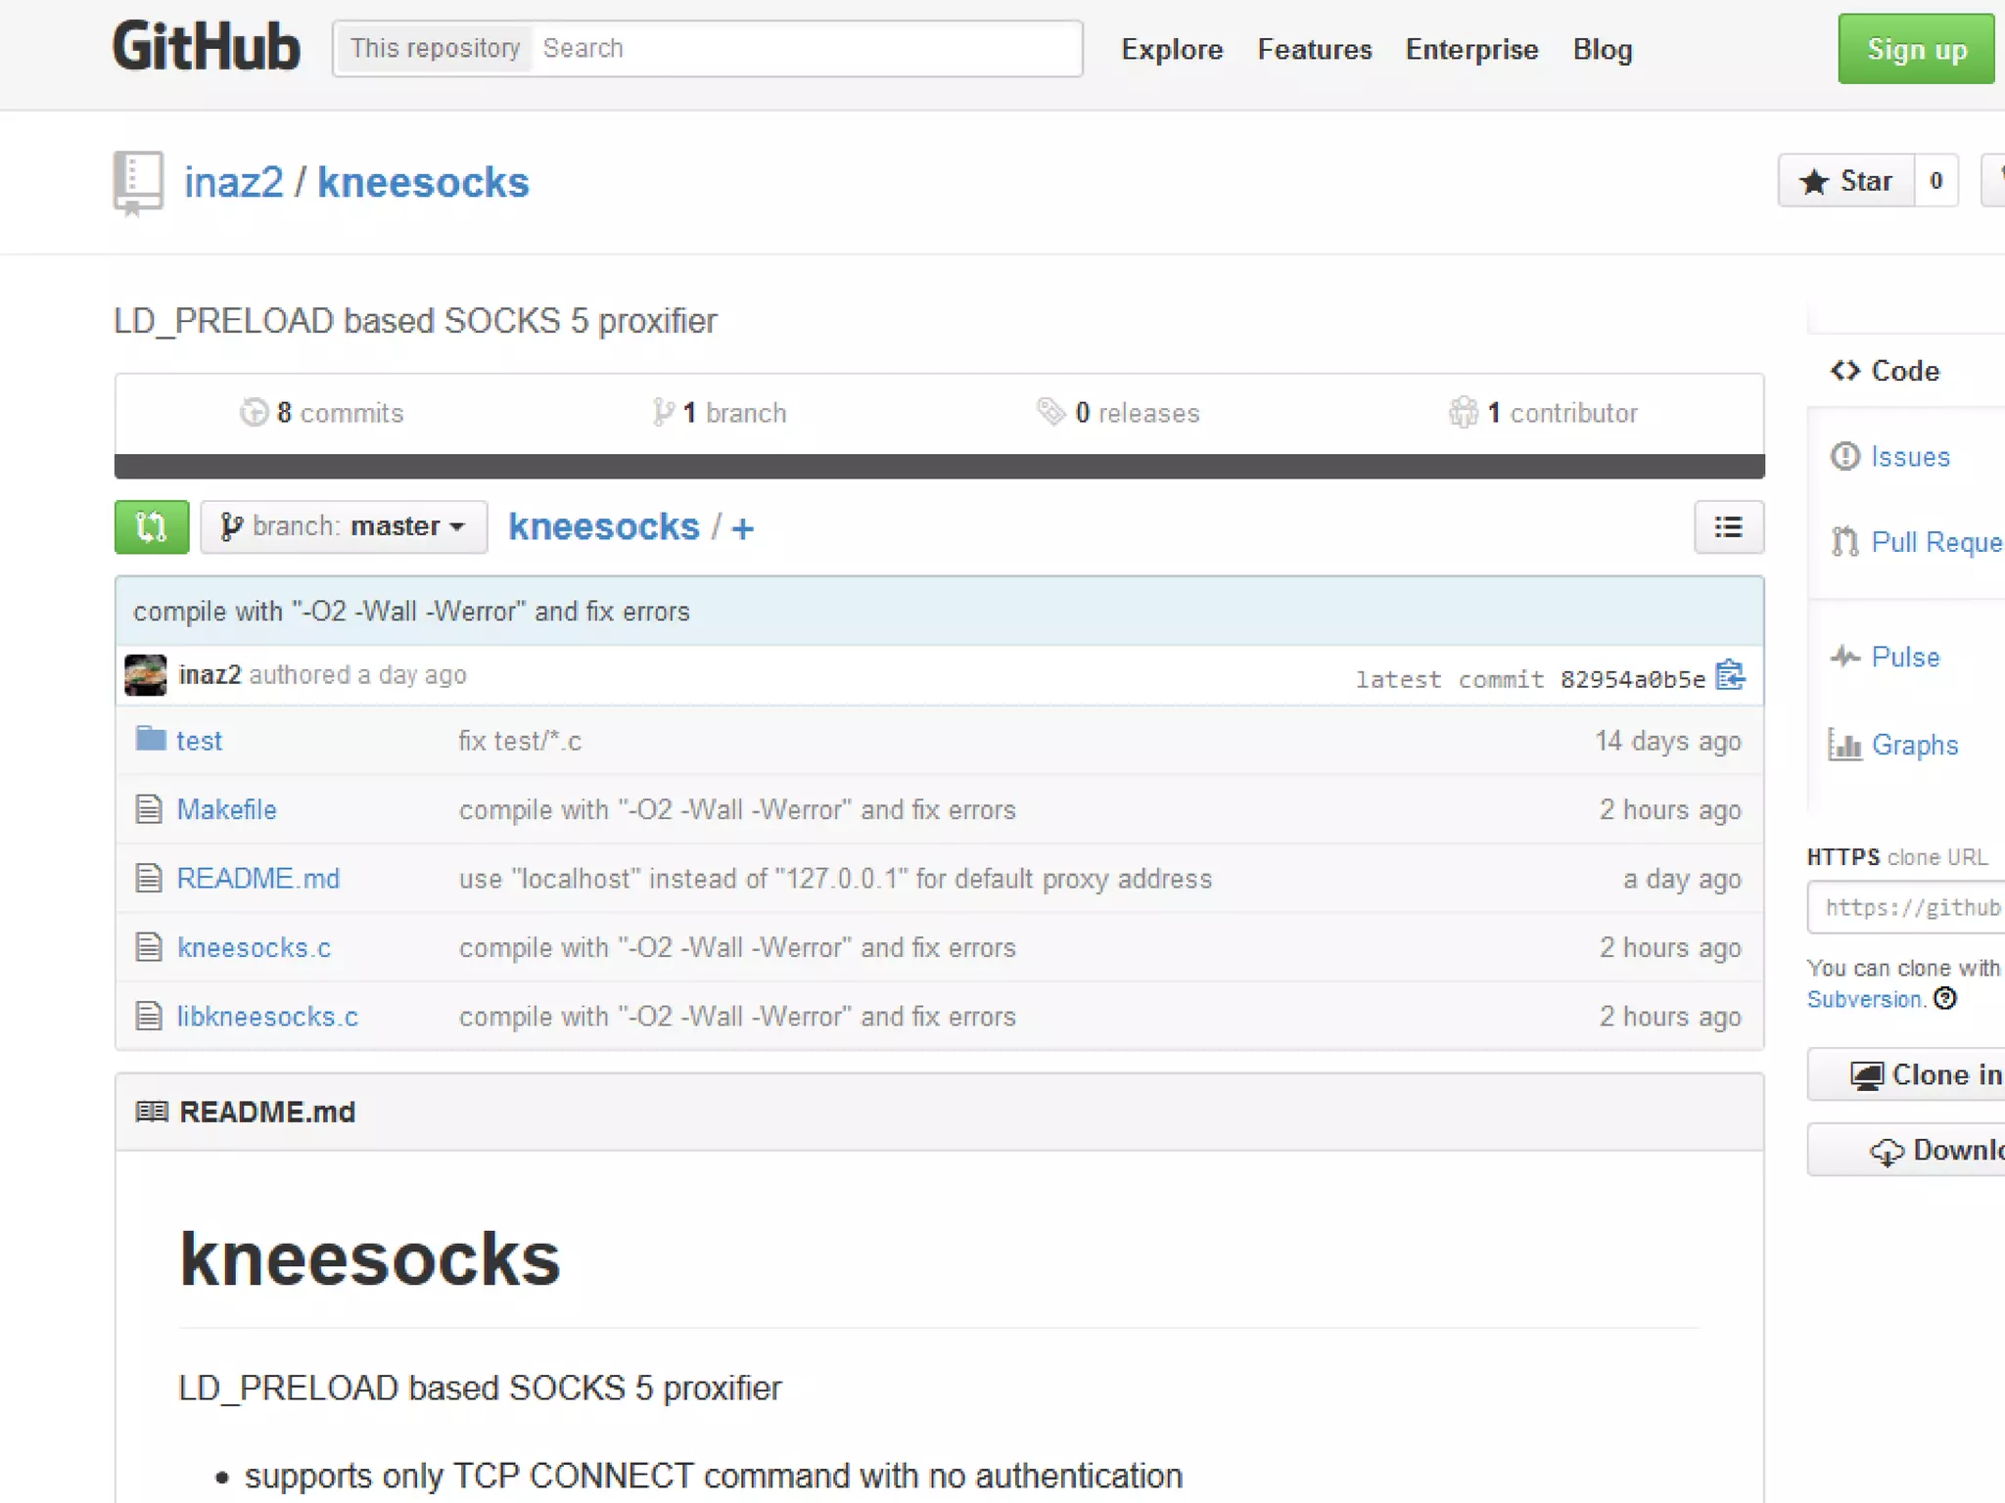
Task: Click the inaz2 owner link in title
Action: 233,183
